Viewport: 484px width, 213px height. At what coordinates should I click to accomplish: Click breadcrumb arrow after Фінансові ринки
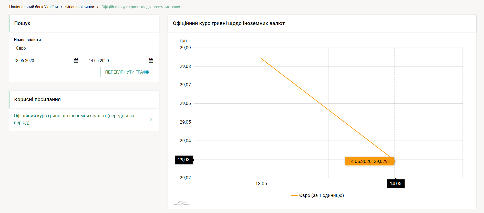[x=98, y=7]
